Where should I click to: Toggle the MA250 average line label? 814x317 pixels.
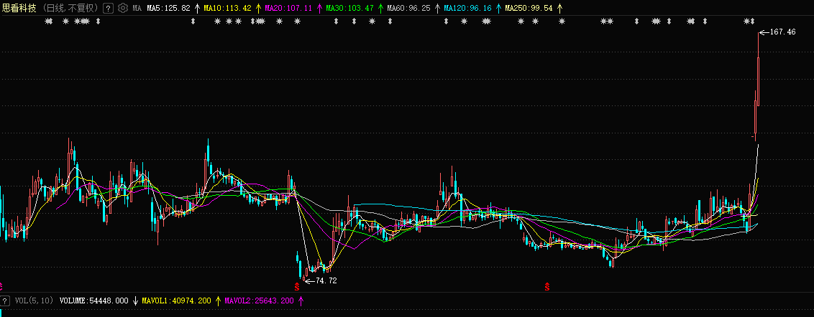[x=529, y=9]
